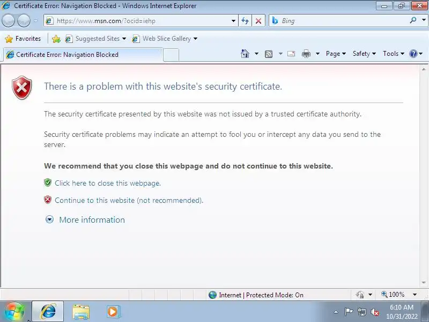Click 'Continue to this website (not recommended)'
Viewport: 429px width, 322px height.
(129, 200)
